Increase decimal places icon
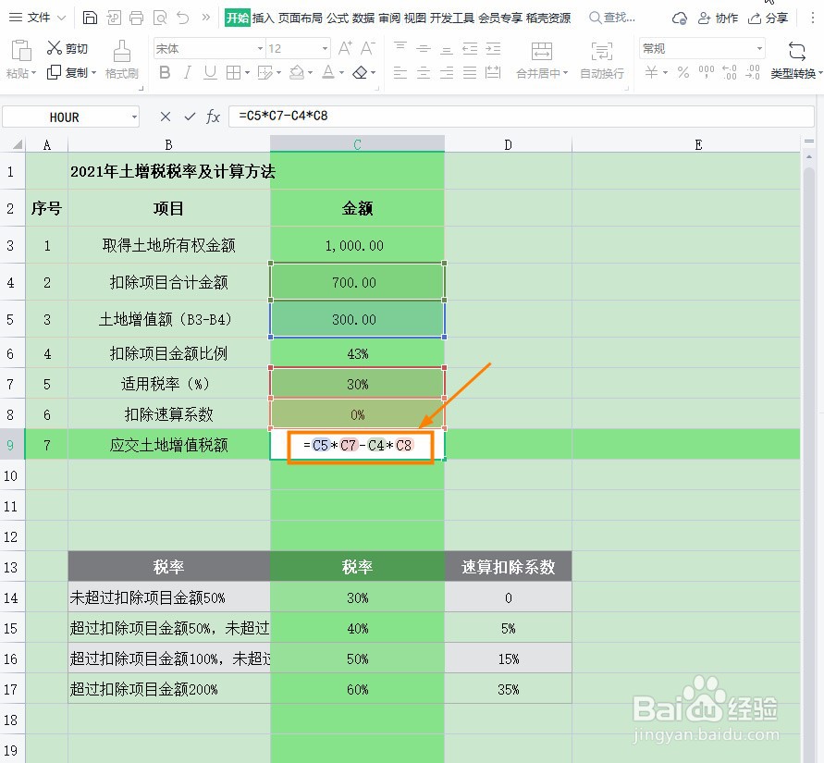 (729, 73)
